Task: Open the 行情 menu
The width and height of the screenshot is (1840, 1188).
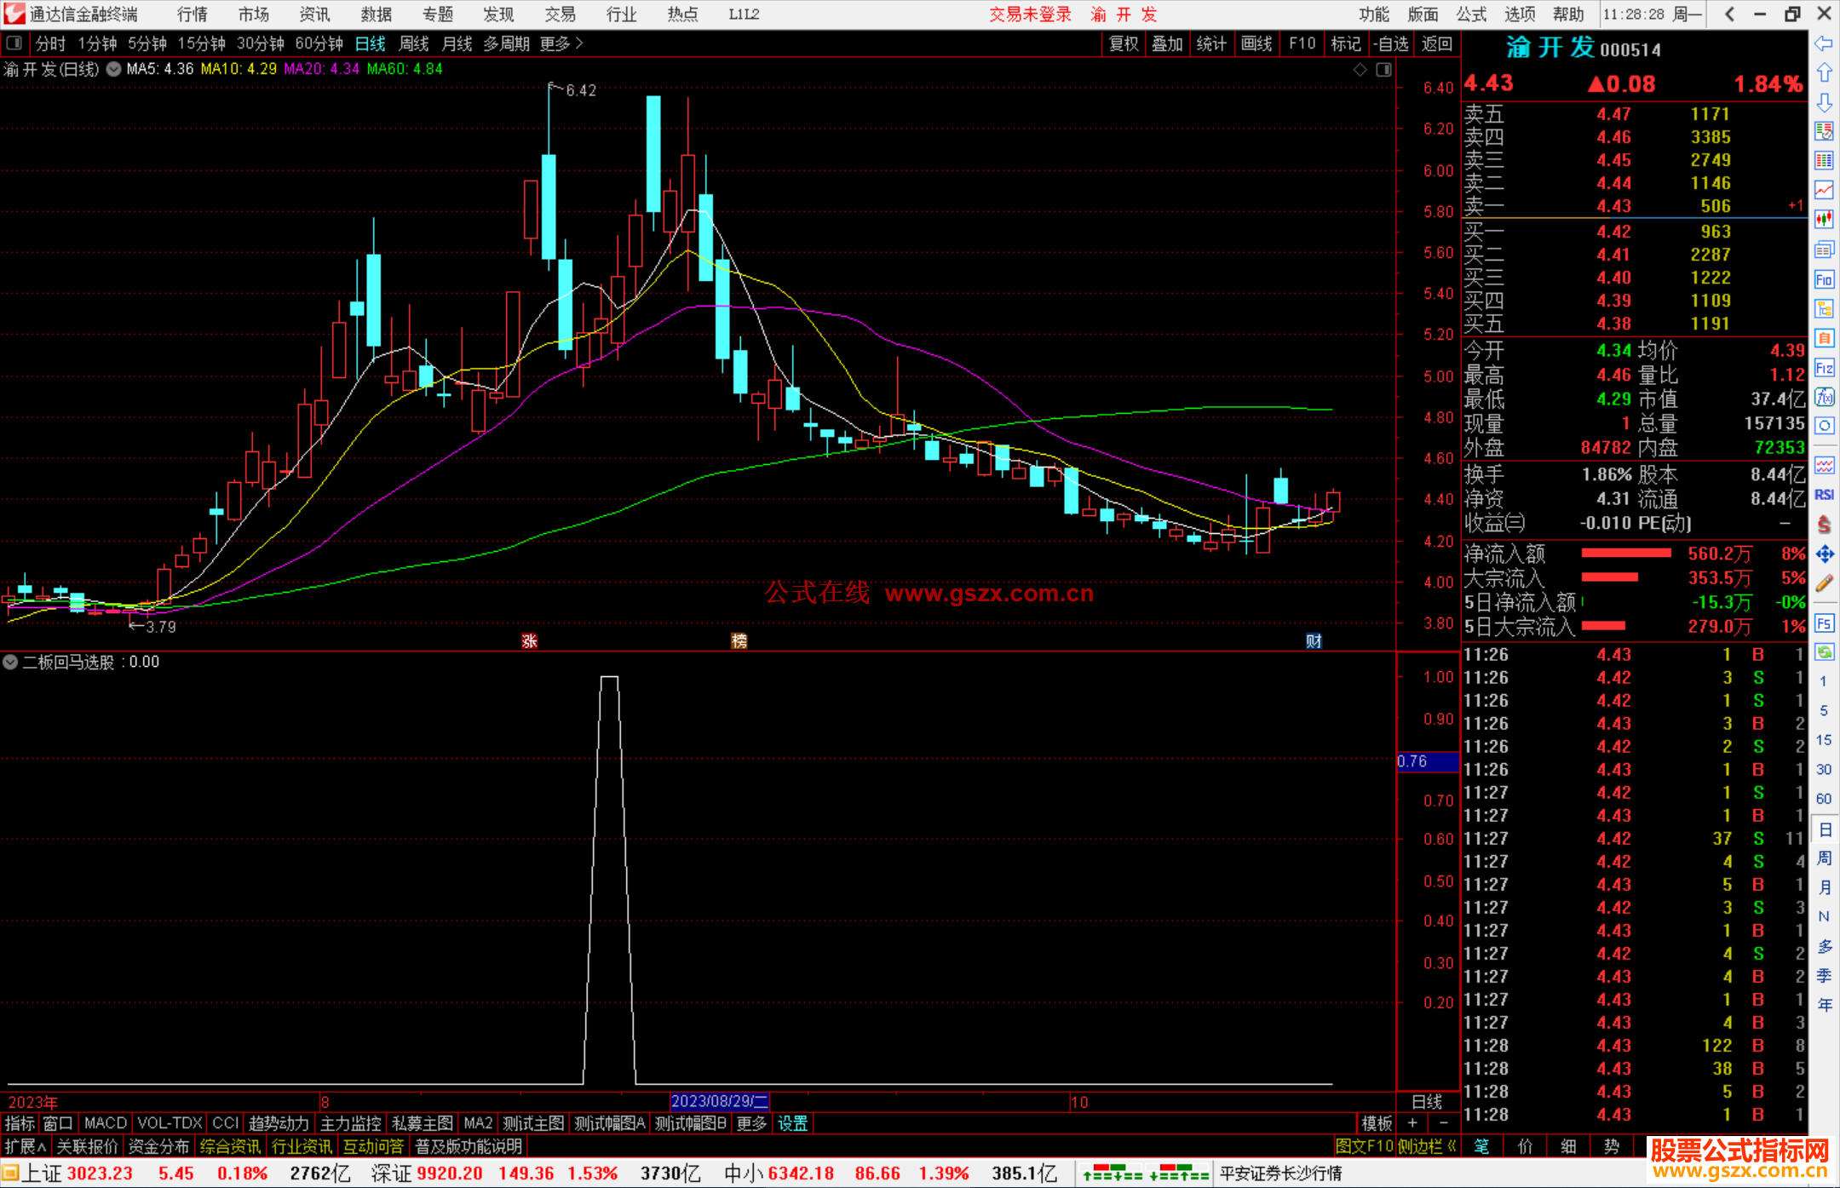Action: pyautogui.click(x=193, y=14)
